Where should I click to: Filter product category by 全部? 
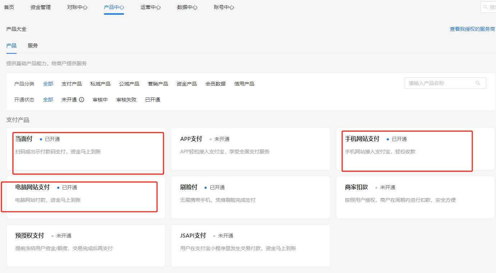pyautogui.click(x=48, y=84)
